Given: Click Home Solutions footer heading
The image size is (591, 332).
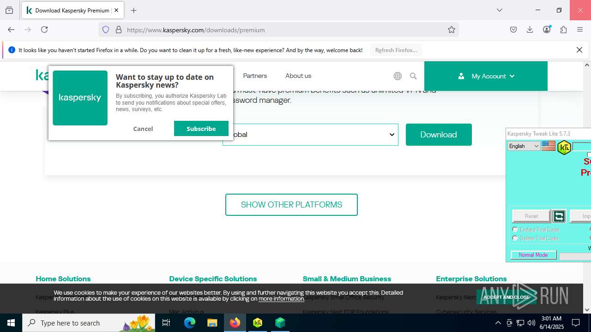Looking at the screenshot, I should (x=63, y=279).
